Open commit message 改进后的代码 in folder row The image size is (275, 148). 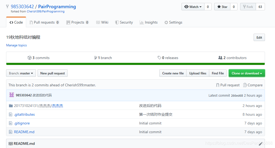tap(150, 106)
